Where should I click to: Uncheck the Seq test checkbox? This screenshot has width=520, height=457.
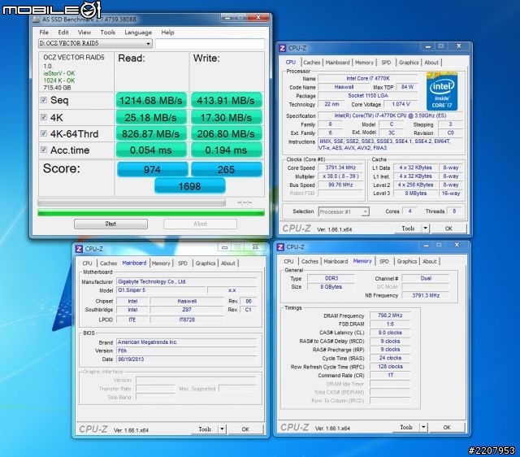43,100
